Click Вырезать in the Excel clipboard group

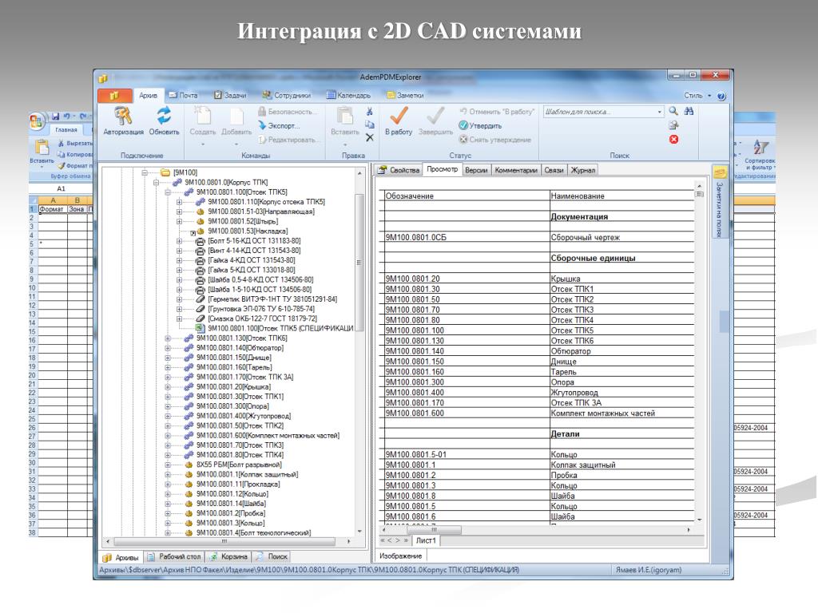(x=75, y=143)
